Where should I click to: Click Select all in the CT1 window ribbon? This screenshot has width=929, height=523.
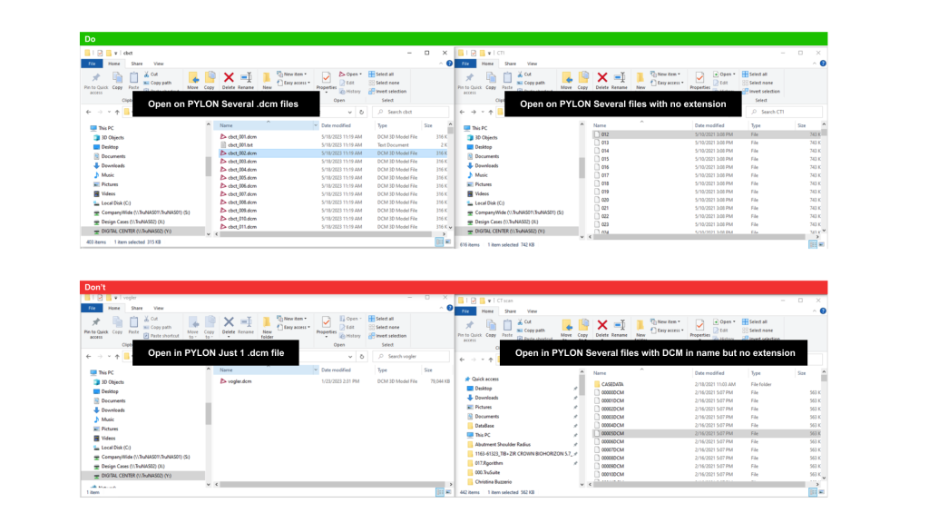[x=758, y=74]
